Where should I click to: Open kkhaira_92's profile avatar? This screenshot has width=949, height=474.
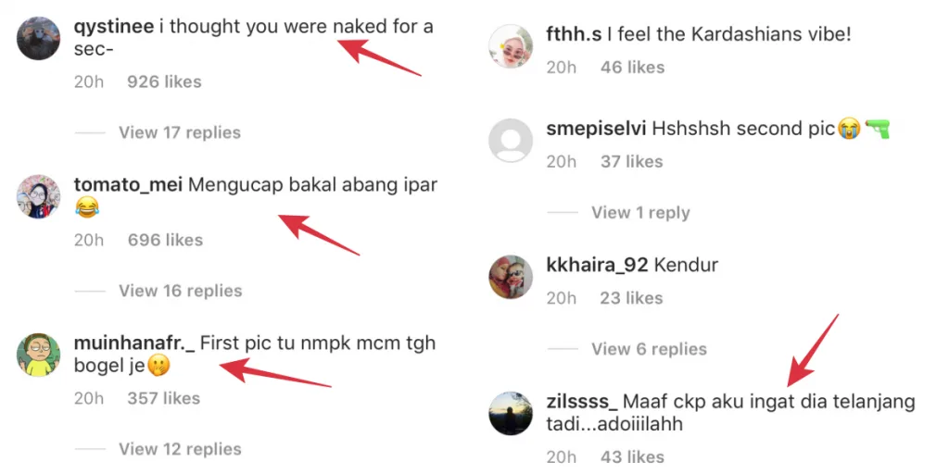coord(511,278)
